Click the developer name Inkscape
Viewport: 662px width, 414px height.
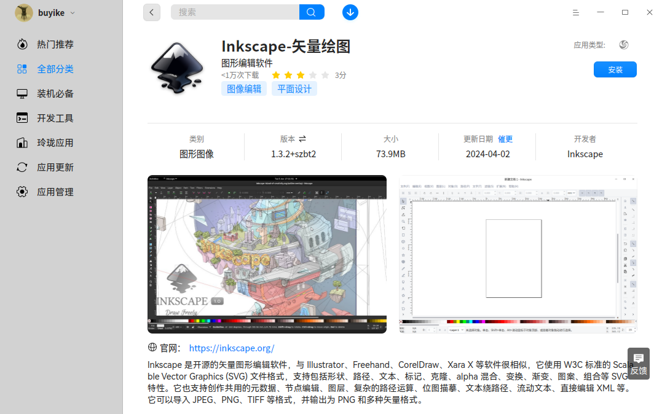pos(585,154)
